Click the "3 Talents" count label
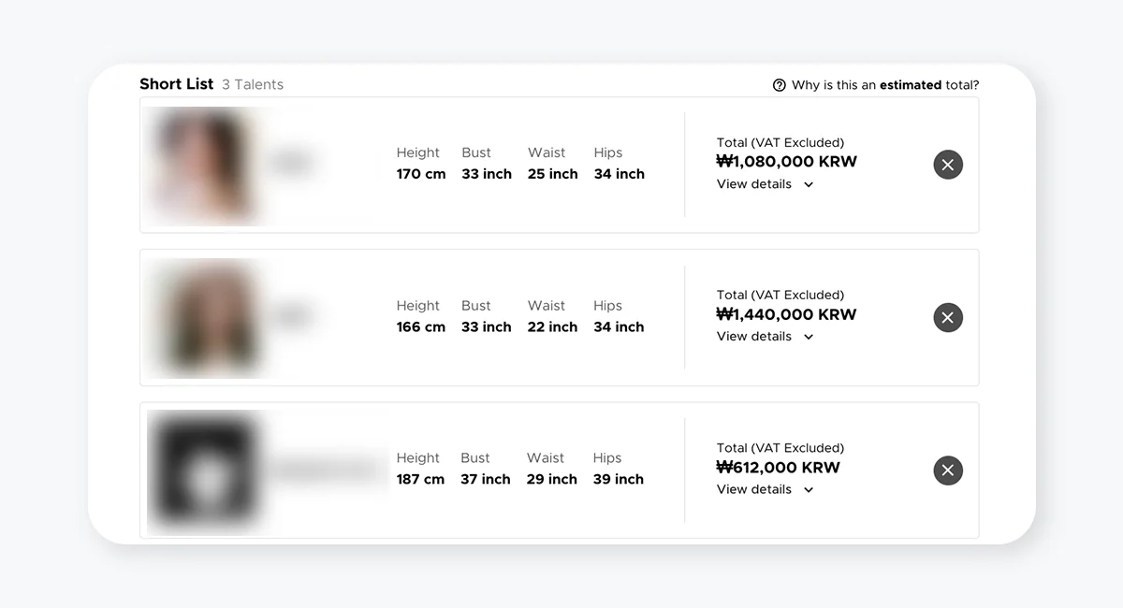This screenshot has width=1123, height=608. pyautogui.click(x=253, y=85)
